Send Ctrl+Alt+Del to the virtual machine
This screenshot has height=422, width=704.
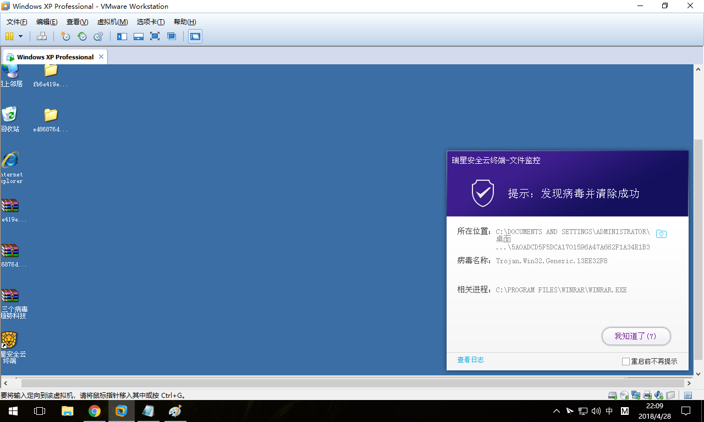pyautogui.click(x=42, y=36)
